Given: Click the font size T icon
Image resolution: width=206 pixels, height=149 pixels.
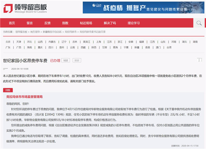Looking at the screenshot, I should 199,60.
